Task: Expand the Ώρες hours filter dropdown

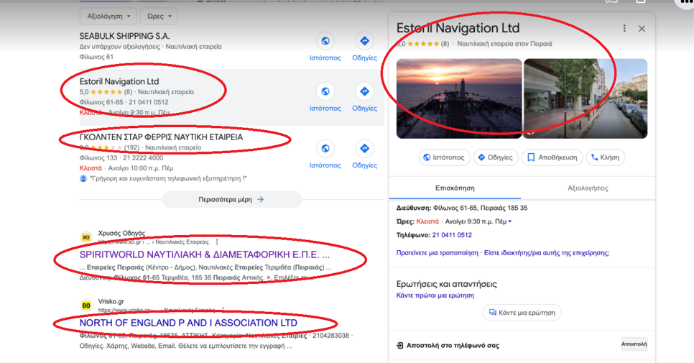Action: (159, 16)
